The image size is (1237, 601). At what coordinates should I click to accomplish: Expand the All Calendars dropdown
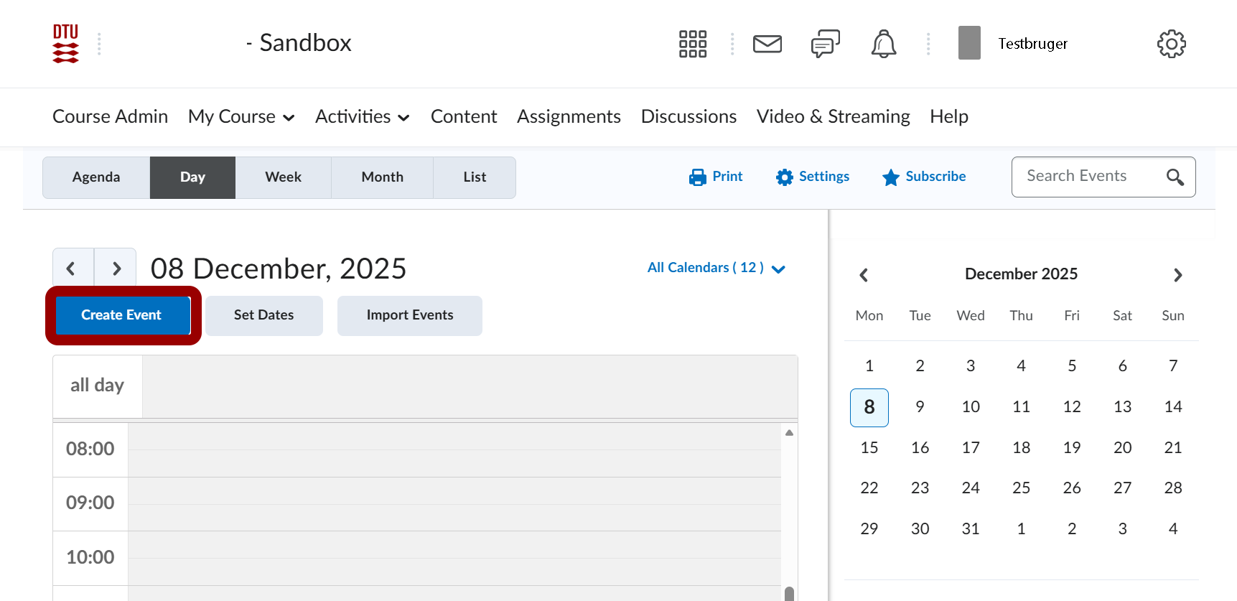click(716, 268)
